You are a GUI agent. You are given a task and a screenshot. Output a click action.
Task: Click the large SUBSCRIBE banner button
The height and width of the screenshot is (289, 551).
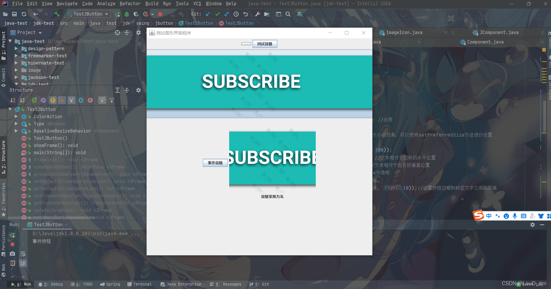259,84
